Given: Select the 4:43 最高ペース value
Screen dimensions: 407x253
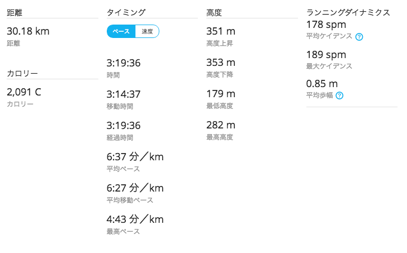Looking at the screenshot, I should [x=135, y=219].
